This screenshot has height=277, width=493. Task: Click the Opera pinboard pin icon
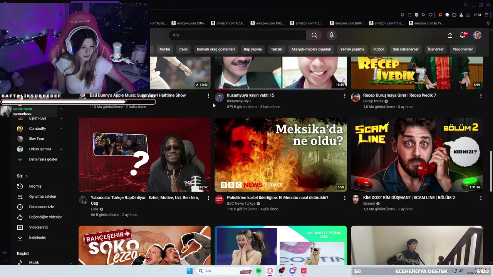(402, 15)
